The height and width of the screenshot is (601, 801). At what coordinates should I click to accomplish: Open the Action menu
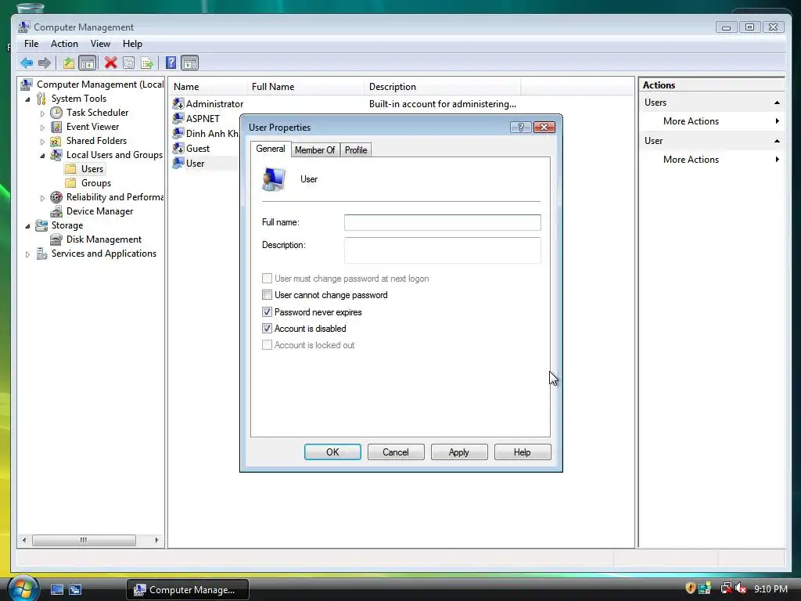pyautogui.click(x=64, y=44)
